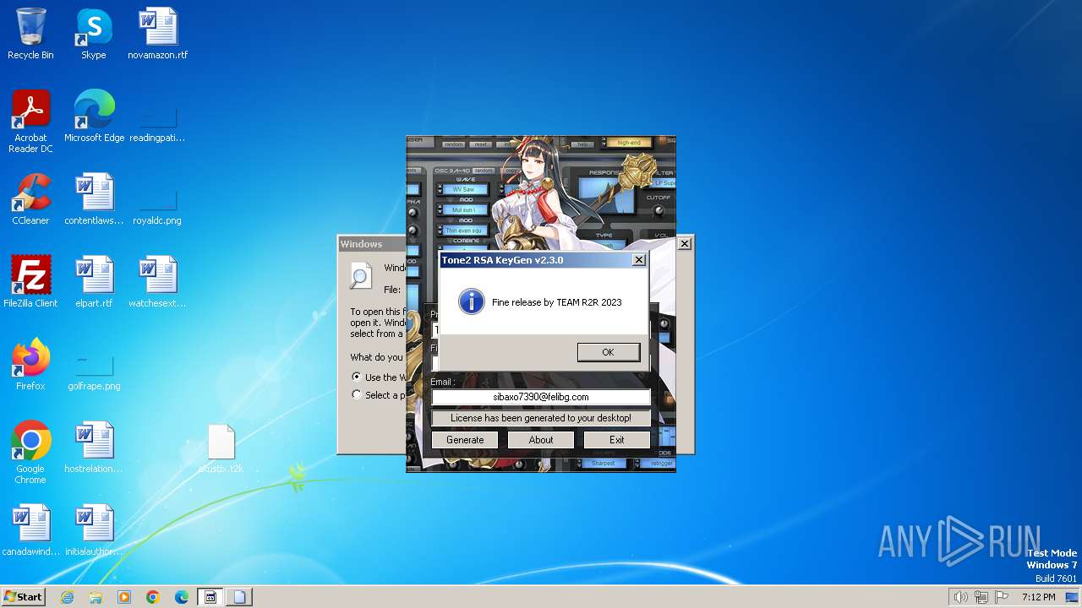Click the 'License has been generated' status bar

click(541, 418)
